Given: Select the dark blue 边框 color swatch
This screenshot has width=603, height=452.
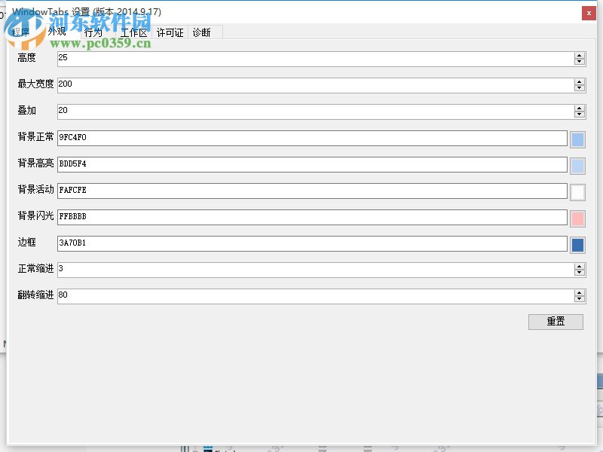Looking at the screenshot, I should click(577, 244).
